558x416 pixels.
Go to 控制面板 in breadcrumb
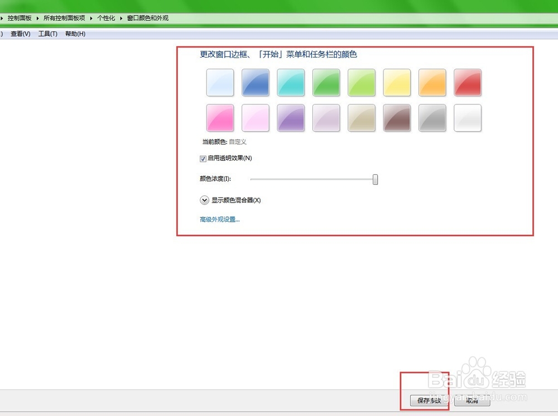20,18
